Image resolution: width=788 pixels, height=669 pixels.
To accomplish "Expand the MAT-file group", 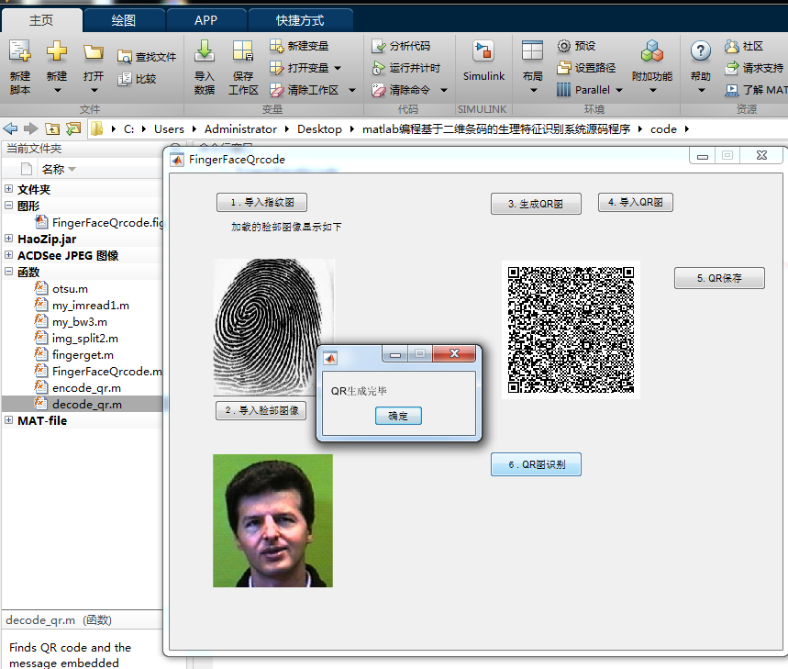I will [8, 420].
